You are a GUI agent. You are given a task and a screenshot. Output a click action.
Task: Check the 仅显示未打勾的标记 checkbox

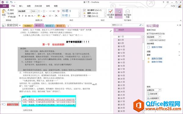(148, 40)
